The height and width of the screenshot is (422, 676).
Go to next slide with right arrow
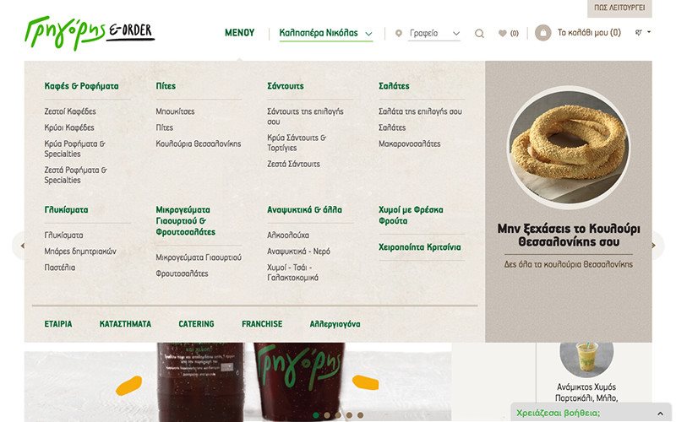(654, 246)
